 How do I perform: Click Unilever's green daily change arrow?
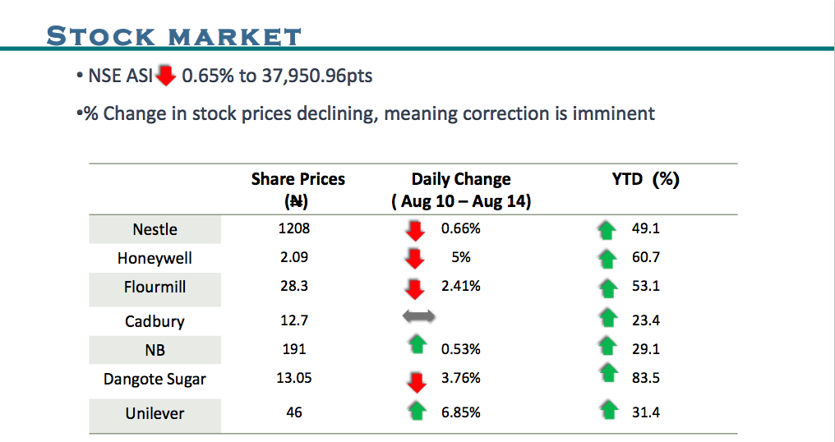[x=417, y=411]
